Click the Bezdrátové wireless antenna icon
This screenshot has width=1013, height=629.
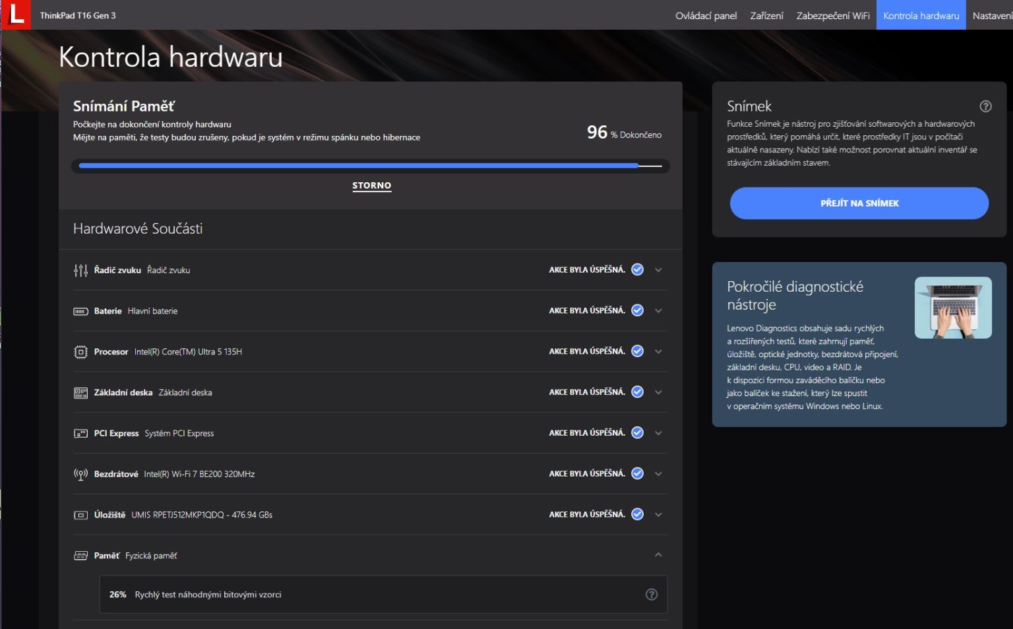click(80, 474)
